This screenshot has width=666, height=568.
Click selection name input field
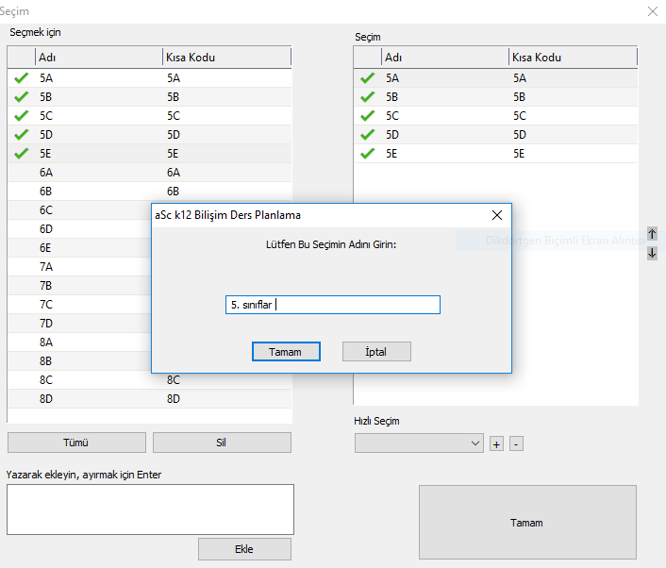pos(333,305)
